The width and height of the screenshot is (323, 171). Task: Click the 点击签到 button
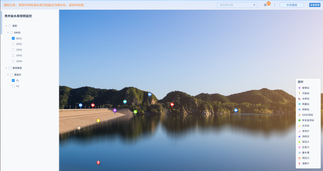315,5
